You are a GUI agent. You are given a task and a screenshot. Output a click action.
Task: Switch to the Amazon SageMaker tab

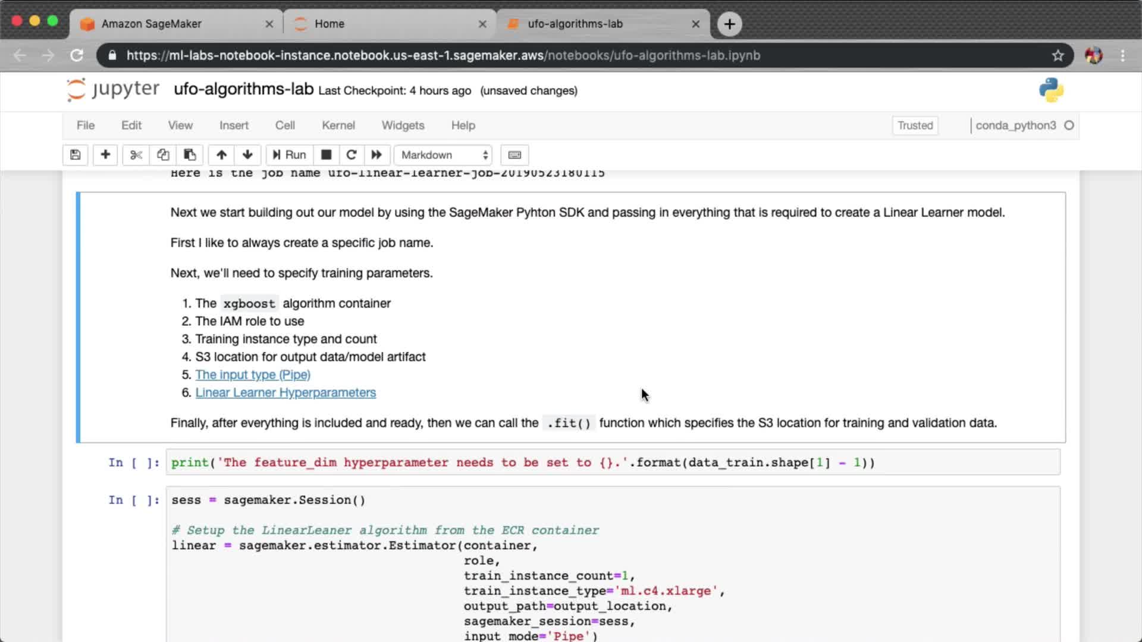click(152, 24)
